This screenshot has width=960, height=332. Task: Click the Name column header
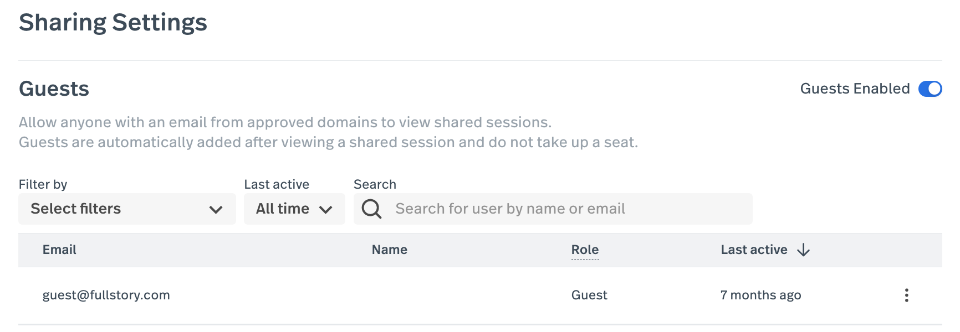pyautogui.click(x=389, y=250)
